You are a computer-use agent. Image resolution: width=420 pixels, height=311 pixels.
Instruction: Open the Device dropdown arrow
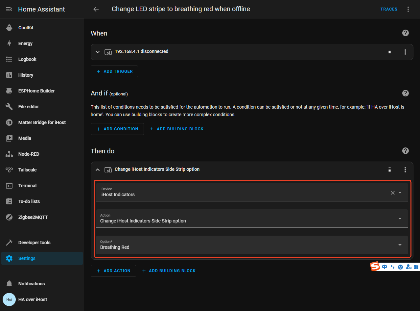pos(400,193)
